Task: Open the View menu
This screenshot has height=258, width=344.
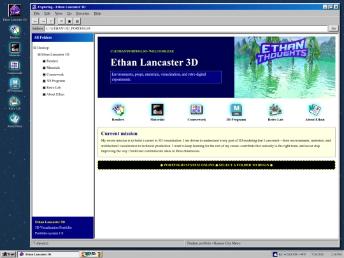Action: click(59, 13)
